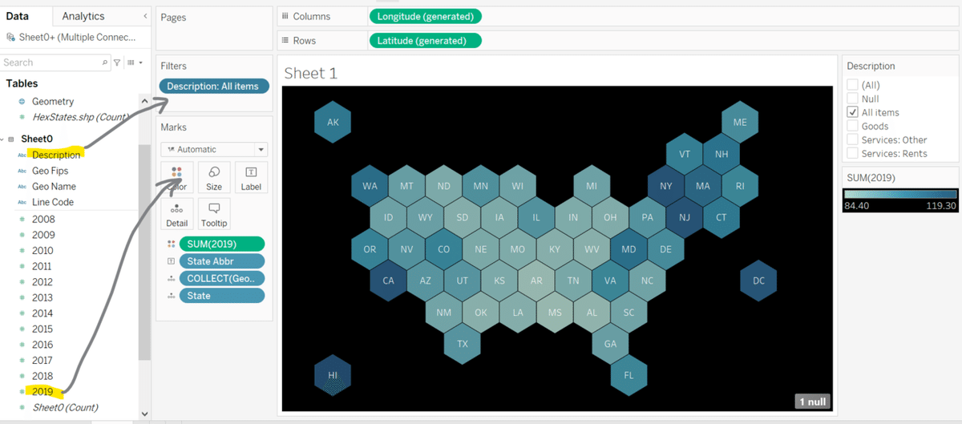The image size is (962, 424).
Task: Click the search magnifier icon
Action: click(x=105, y=63)
